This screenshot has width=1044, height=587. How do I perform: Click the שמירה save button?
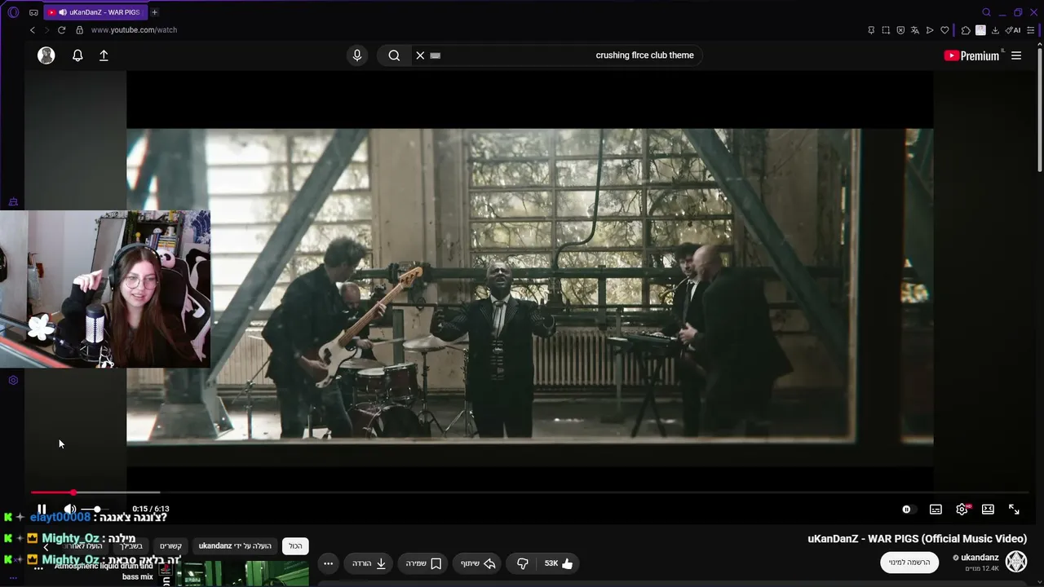tap(424, 563)
